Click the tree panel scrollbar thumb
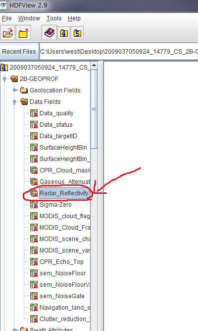This screenshot has width=198, height=331. click(x=94, y=109)
